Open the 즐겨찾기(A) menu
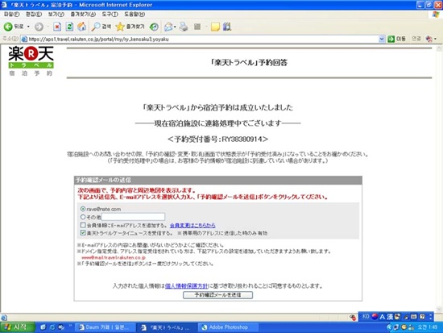This screenshot has width=443, height=333. point(83,15)
